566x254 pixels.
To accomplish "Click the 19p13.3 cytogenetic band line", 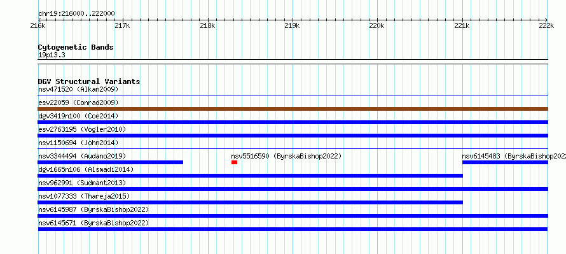I will tap(293, 62).
